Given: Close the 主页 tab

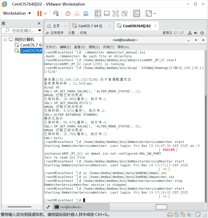Looking at the screenshot, I should [x=65, y=26].
